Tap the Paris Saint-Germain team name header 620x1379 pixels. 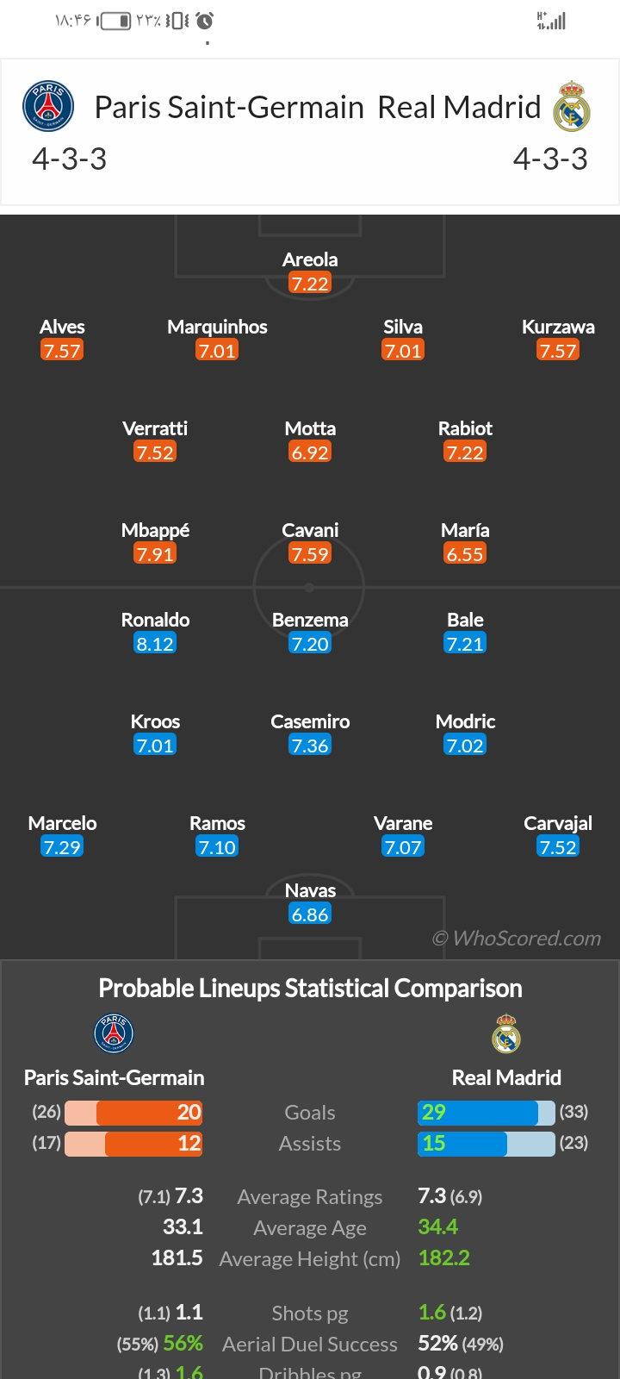(229, 107)
